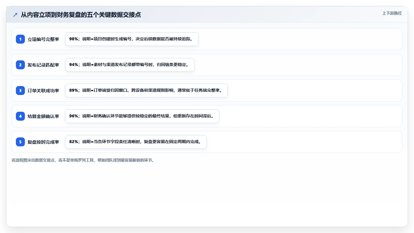Image resolution: width=414 pixels, height=233 pixels.
Task: Select the 复盘按时完成率 label
Action: click(x=43, y=142)
